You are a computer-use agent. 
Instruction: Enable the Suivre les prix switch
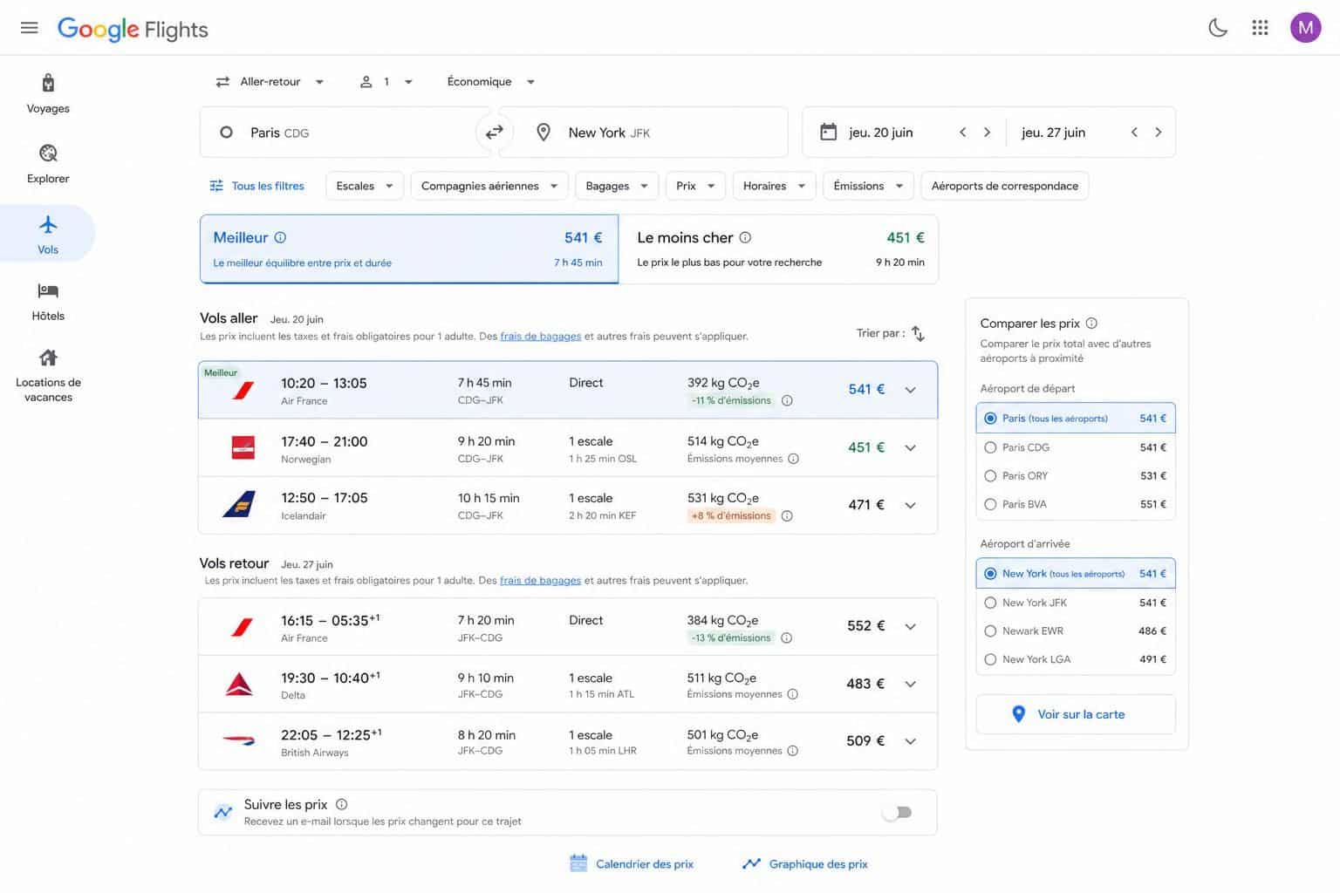[897, 813]
